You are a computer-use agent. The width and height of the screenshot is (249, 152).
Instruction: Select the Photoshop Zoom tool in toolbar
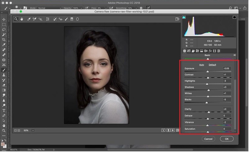click(x=4, y=131)
